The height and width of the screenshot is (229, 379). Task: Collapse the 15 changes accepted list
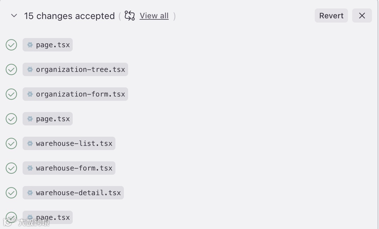(x=14, y=16)
